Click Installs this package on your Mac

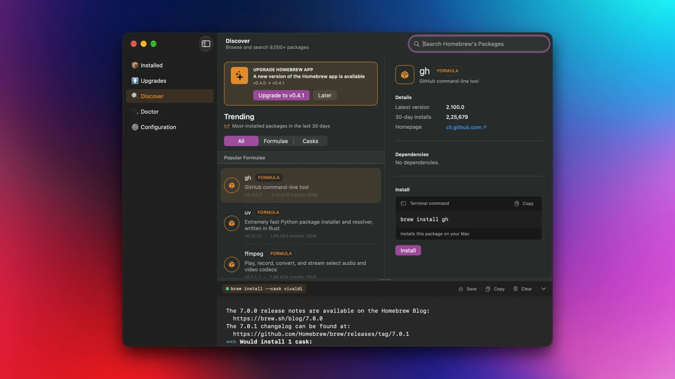tap(435, 234)
